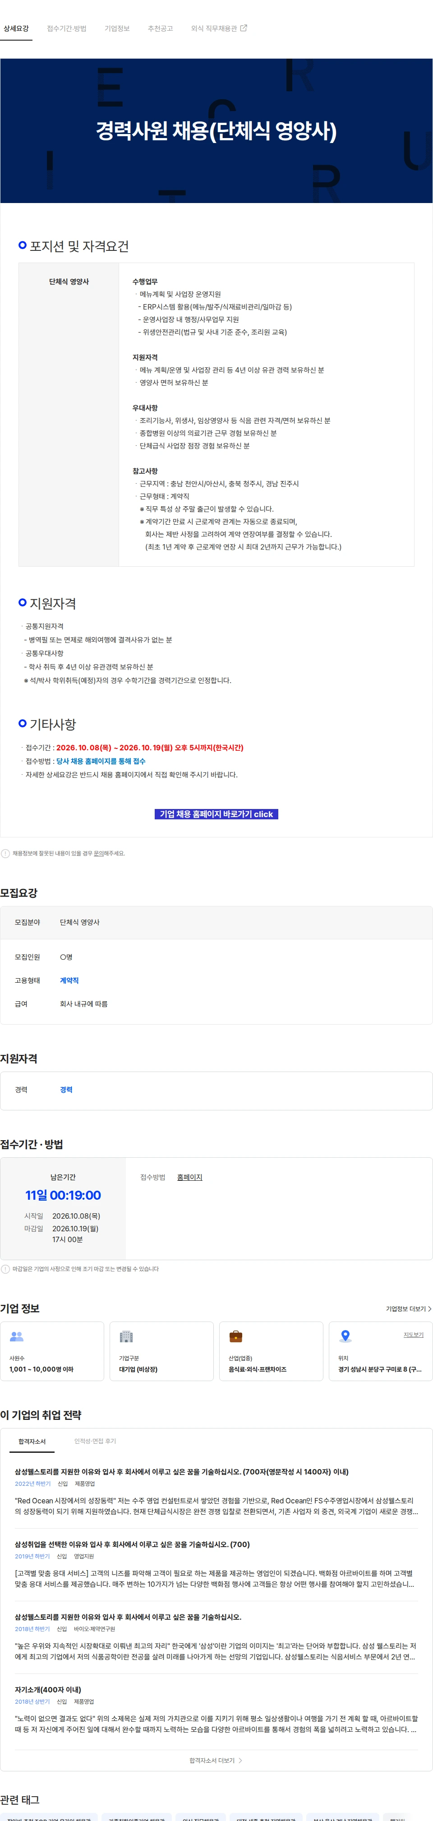
Task: Click the building icon in 기업구분 card
Action: coord(126,1336)
